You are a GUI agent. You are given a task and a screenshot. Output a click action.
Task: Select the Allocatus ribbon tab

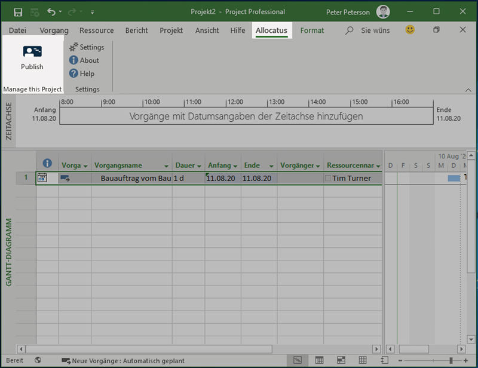coord(271,30)
